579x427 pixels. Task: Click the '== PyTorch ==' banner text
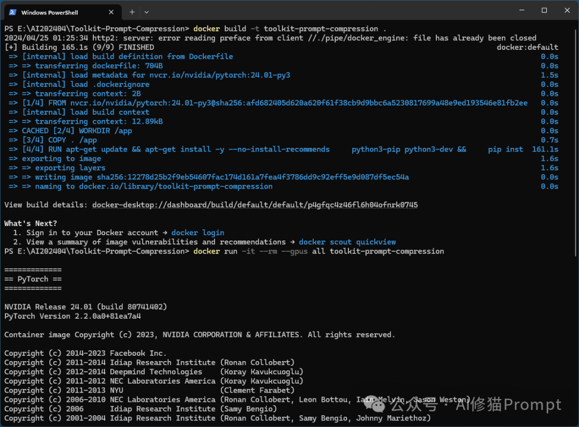tap(33, 279)
